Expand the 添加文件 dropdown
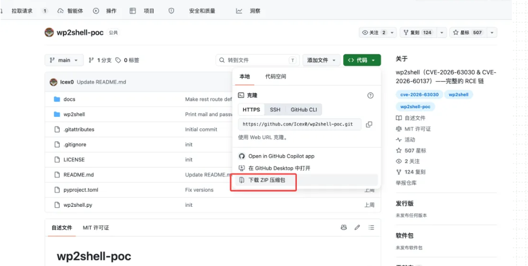This screenshot has width=528, height=266. [321, 60]
